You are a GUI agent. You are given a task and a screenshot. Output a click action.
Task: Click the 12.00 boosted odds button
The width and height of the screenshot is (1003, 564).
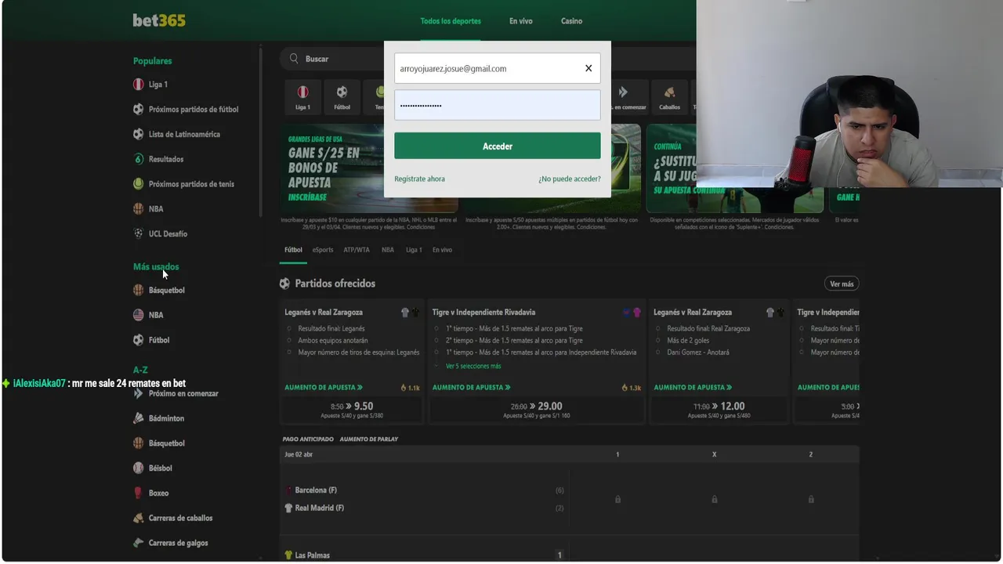click(x=719, y=410)
